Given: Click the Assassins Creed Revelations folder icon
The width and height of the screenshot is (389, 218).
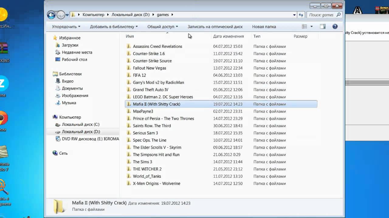Looking at the screenshot, I should tap(129, 46).
